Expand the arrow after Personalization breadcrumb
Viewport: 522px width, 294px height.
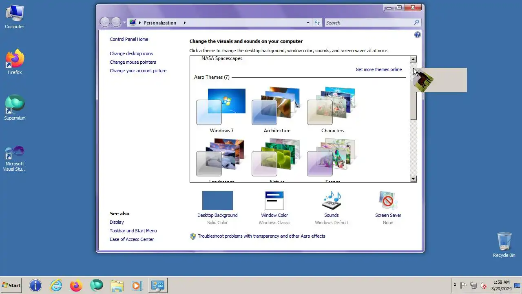point(184,23)
